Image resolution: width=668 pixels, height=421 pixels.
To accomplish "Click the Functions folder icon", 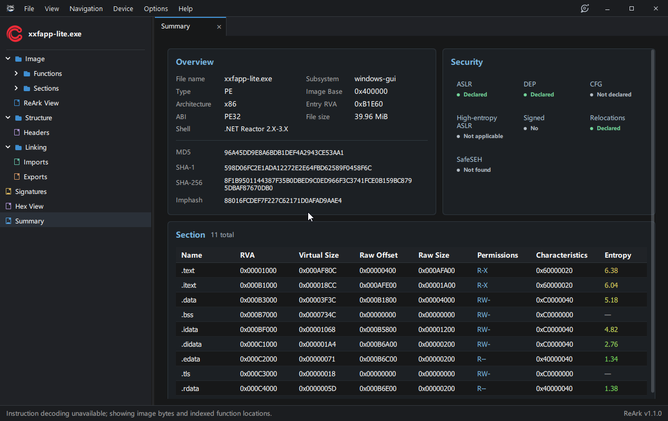I will pos(27,74).
